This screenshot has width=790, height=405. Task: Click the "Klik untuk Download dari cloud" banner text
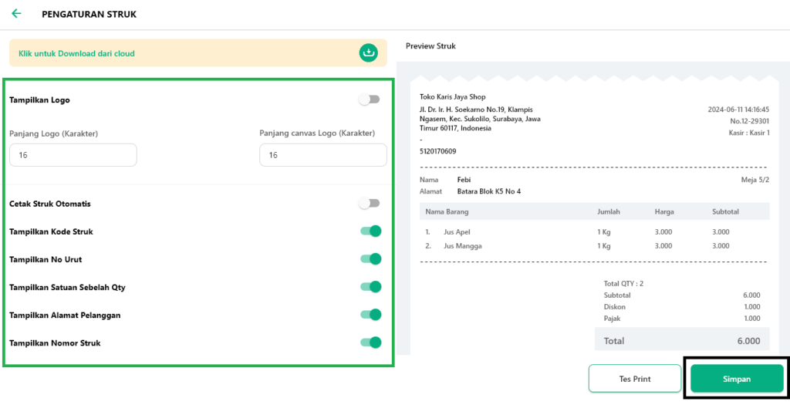click(76, 54)
